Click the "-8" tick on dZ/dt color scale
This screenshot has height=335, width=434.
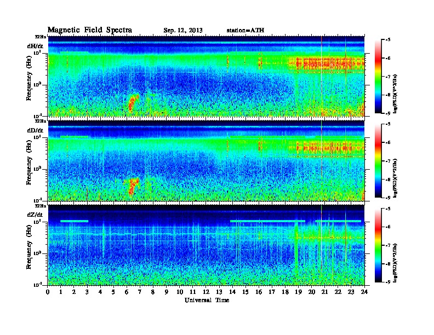pos(387,264)
